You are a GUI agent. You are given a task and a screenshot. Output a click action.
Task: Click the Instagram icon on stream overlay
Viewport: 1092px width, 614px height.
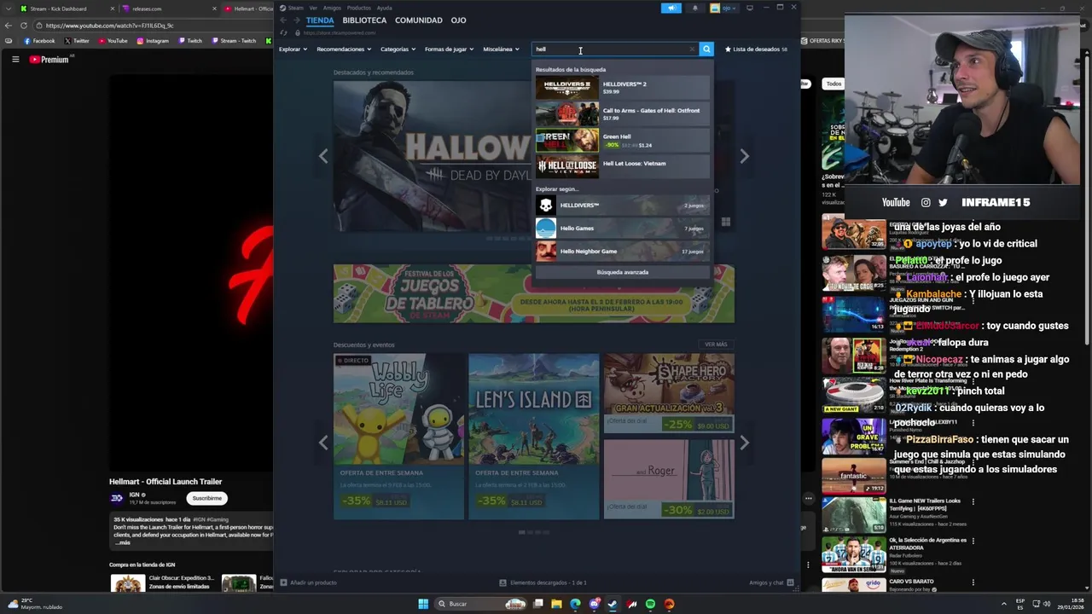click(926, 202)
